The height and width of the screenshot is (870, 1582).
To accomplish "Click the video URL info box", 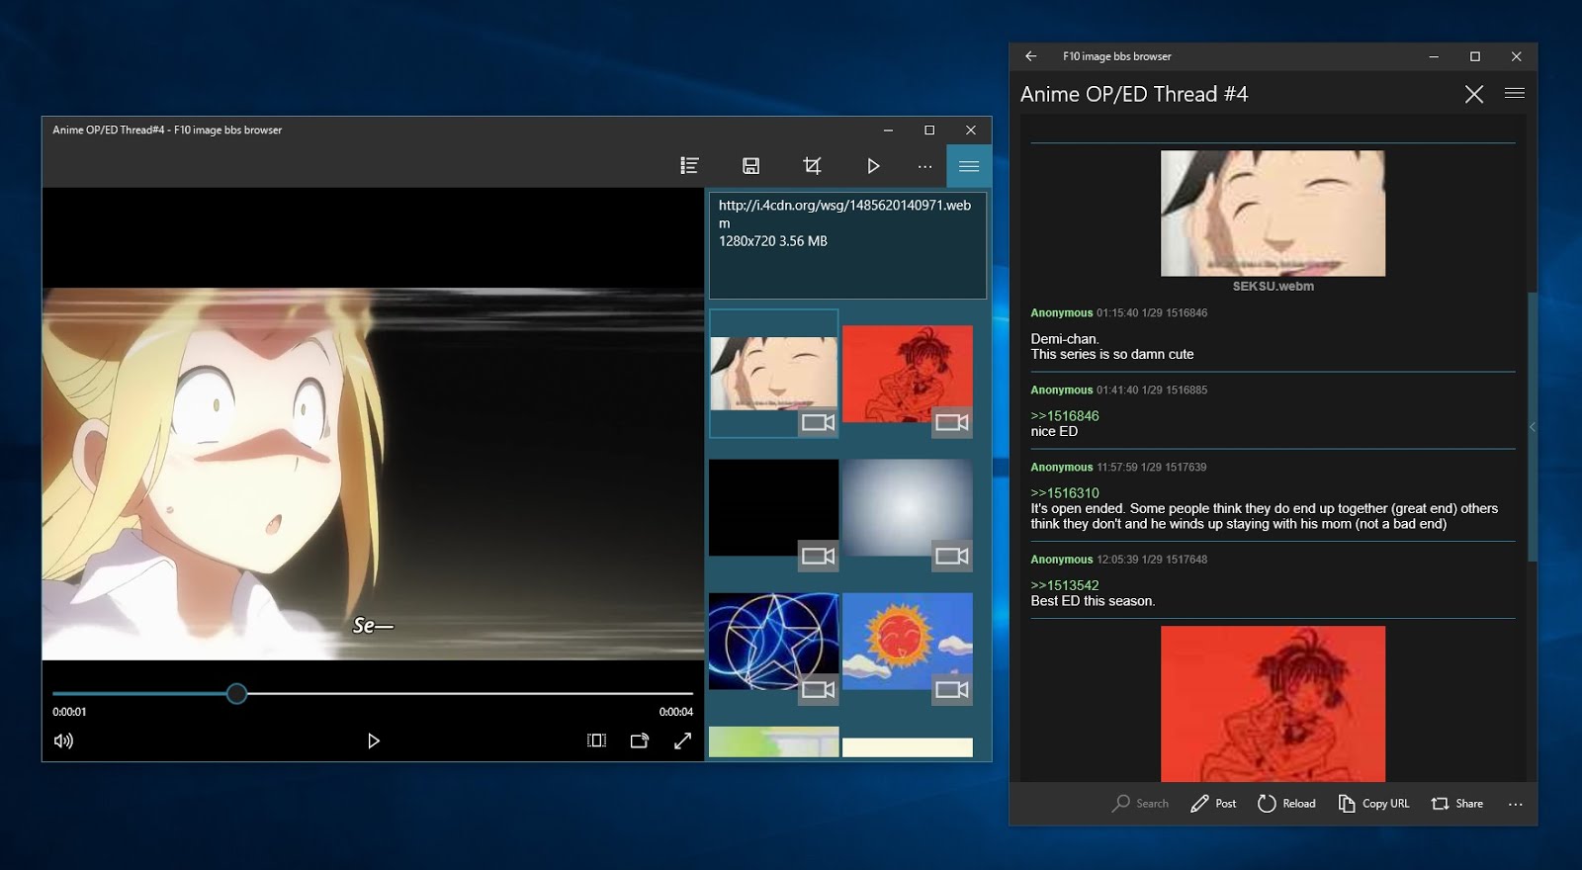I will [x=847, y=245].
